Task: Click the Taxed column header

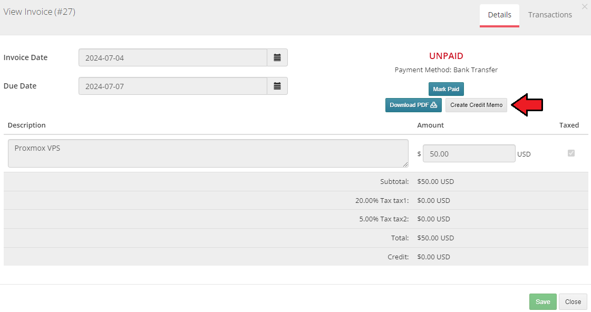Action: (569, 125)
